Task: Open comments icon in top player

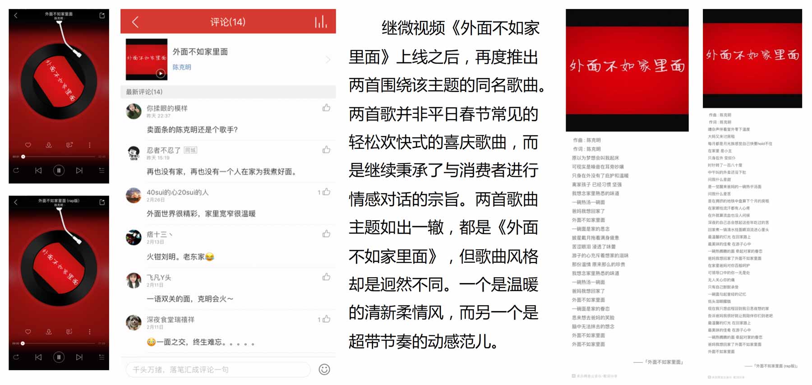Action: pos(69,145)
